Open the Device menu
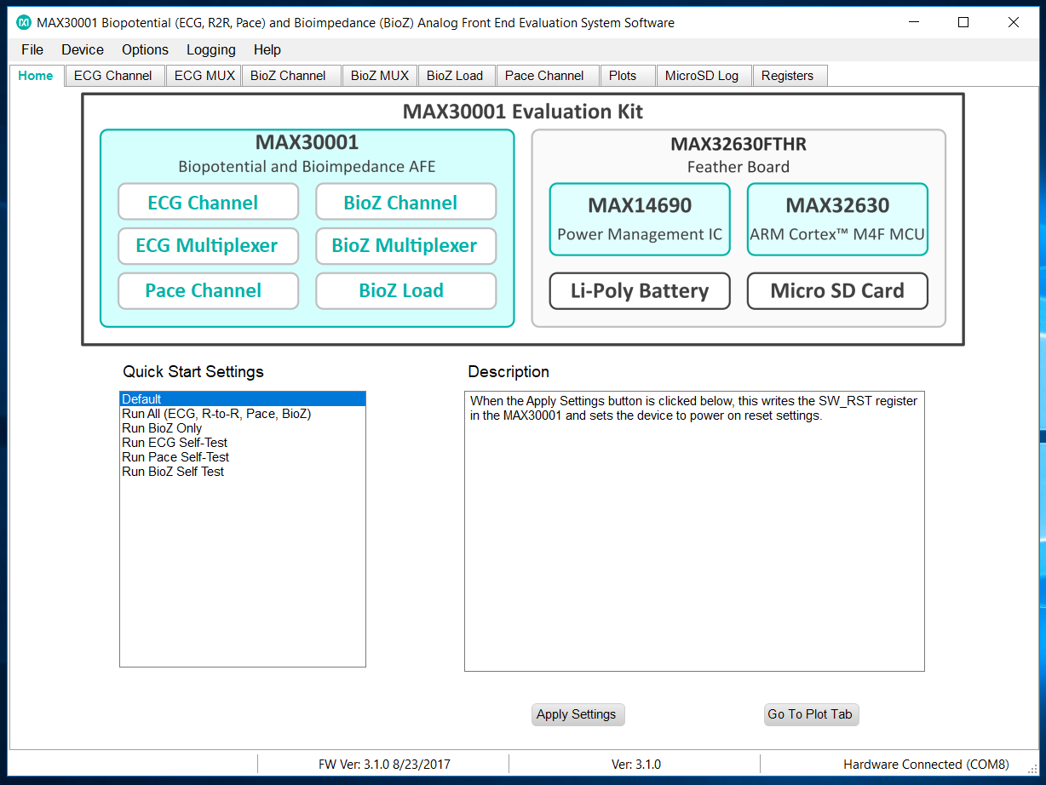This screenshot has width=1046, height=785. [83, 49]
